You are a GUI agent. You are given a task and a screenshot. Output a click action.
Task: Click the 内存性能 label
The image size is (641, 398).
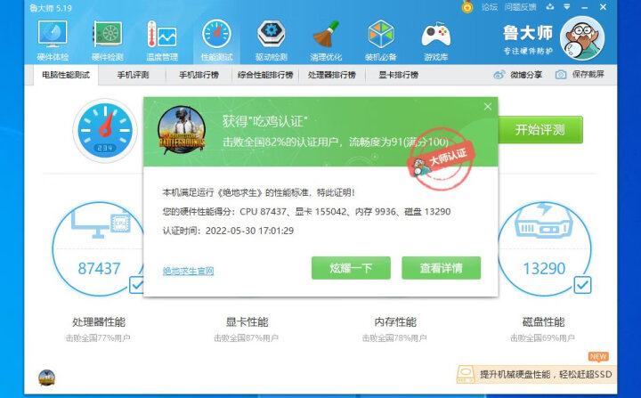[395, 322]
